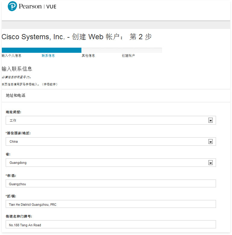This screenshot has width=232, height=235.
Task: Focus the 区/镇 field with Tian He District
Action: [x=111, y=204]
